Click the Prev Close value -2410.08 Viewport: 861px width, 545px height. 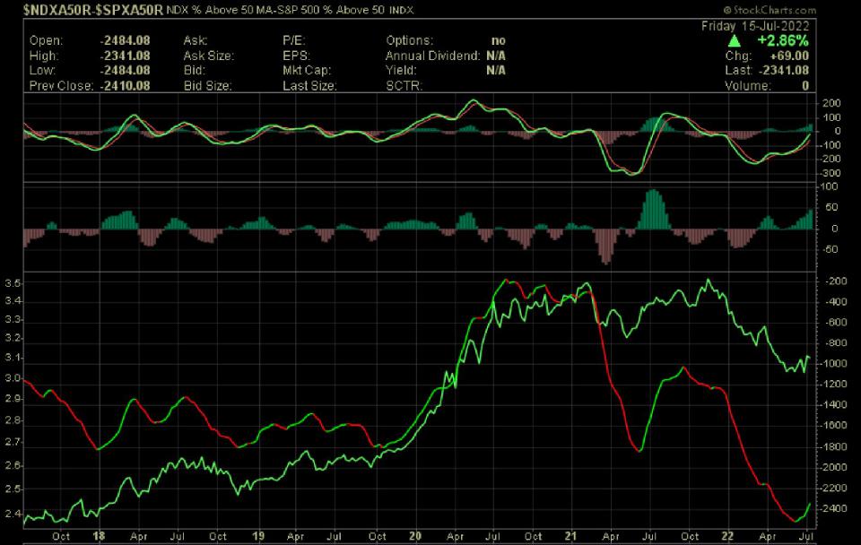(x=125, y=86)
